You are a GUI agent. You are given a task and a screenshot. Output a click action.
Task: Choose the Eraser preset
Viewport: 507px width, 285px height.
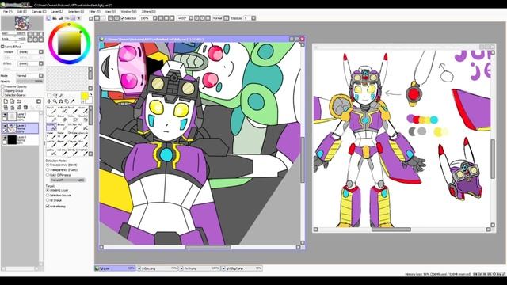pyautogui.click(x=62, y=118)
